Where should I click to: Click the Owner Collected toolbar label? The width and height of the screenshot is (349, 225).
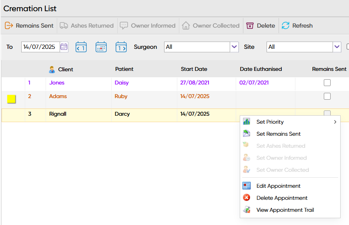tap(216, 26)
